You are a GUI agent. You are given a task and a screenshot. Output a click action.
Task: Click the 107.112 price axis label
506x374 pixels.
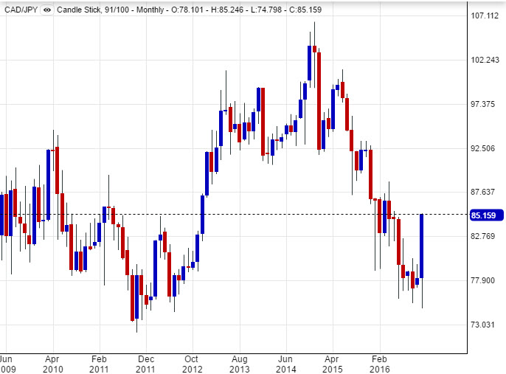[x=485, y=15]
